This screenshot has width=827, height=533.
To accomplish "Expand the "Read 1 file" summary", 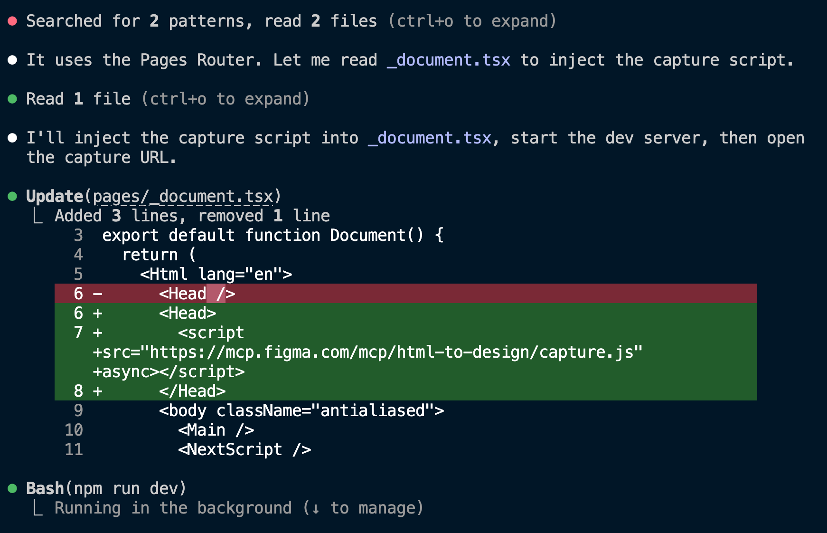I will [168, 99].
